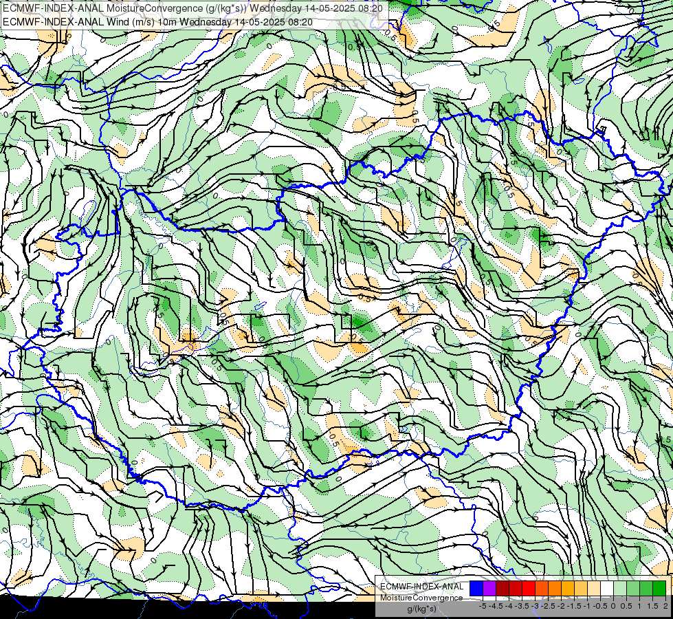673x619 pixels.
Task: Click the -4 tick label on colorbar
Action: [x=509, y=606]
